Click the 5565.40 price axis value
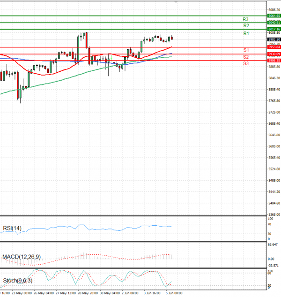This screenshot has height=297, width=281. (274, 158)
